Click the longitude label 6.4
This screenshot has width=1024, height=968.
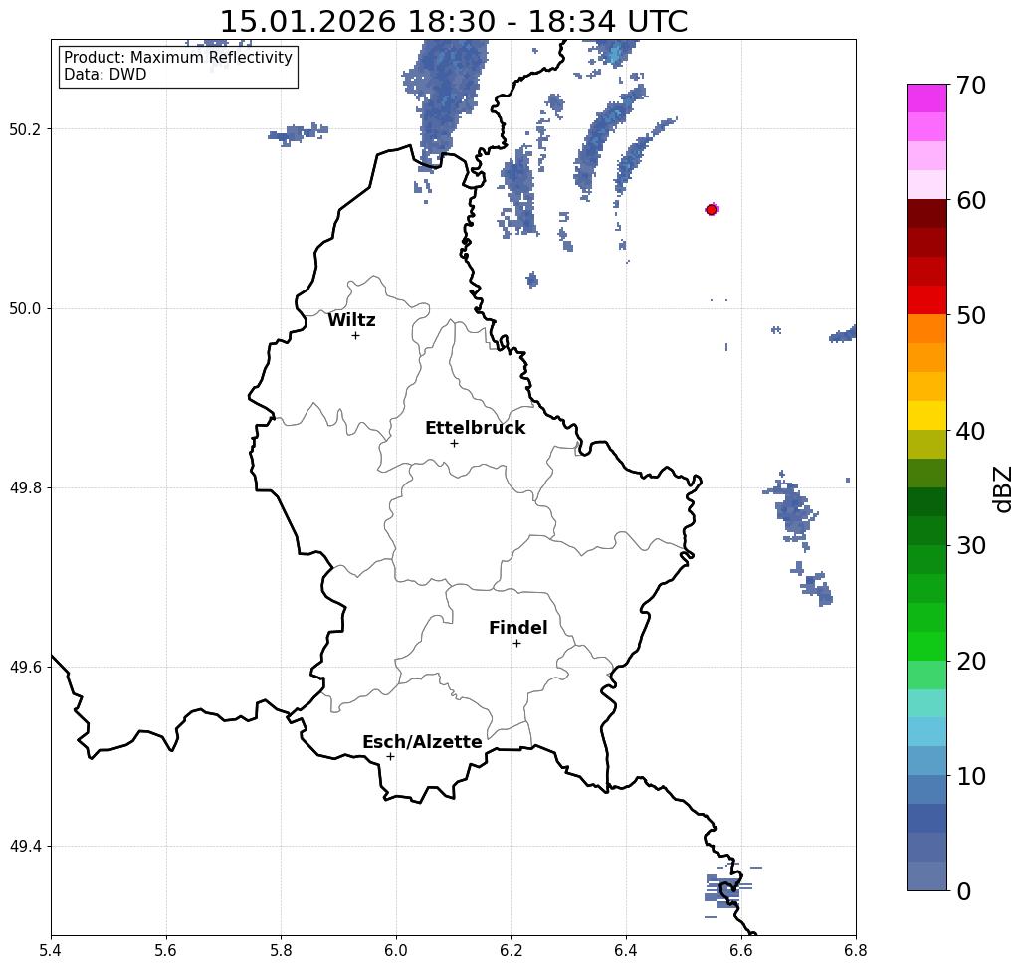(x=626, y=950)
